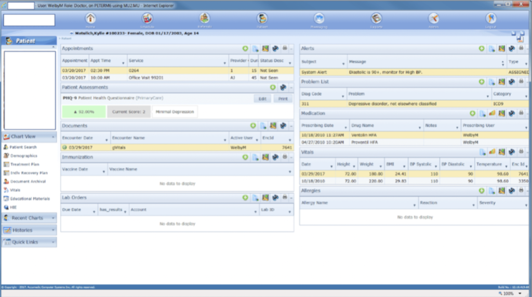
Task: Add a patient assessment with green plus
Action: click(273, 87)
